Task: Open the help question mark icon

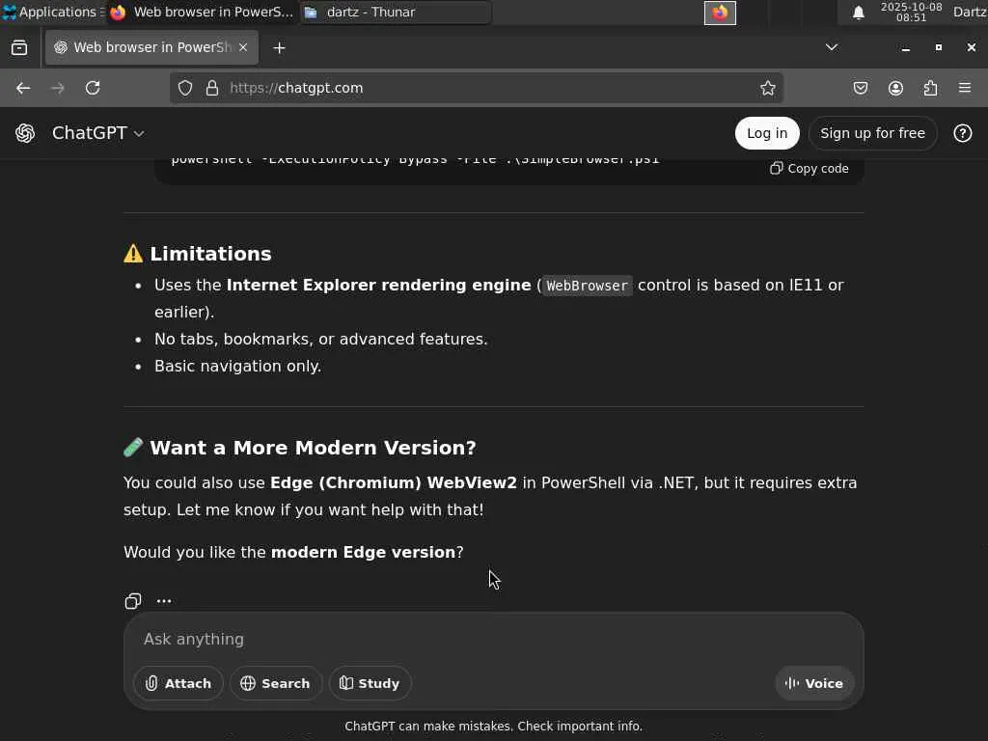Action: (962, 133)
